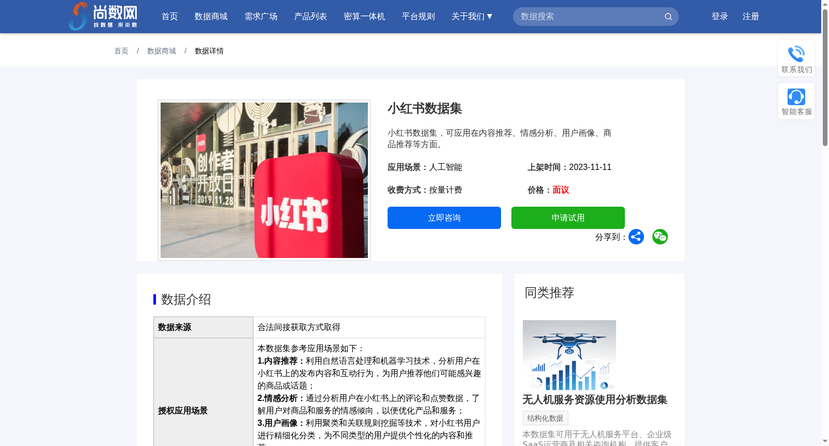This screenshot has height=446, width=829.
Task: Expand the 关于我们 dropdown menu
Action: pos(472,17)
